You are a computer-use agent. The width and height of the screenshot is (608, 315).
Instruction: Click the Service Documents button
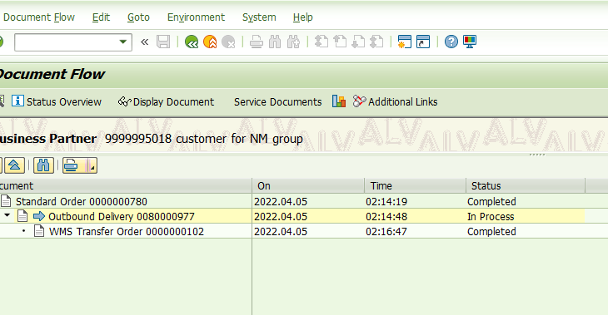pyautogui.click(x=277, y=101)
